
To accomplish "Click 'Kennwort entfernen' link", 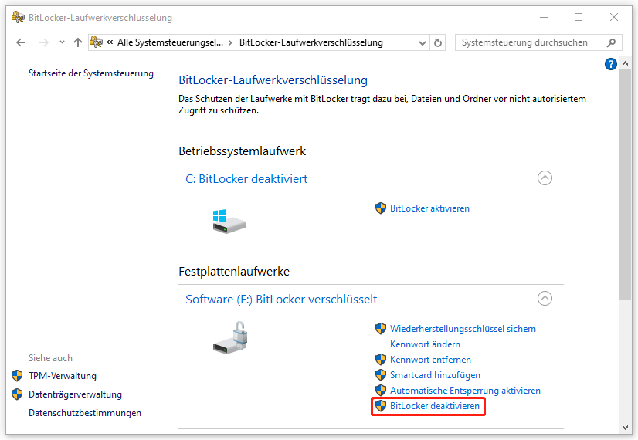I will pyautogui.click(x=430, y=360).
